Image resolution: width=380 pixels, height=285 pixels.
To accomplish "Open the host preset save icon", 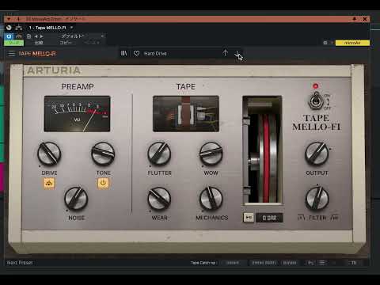I will pyautogui.click(x=29, y=36).
